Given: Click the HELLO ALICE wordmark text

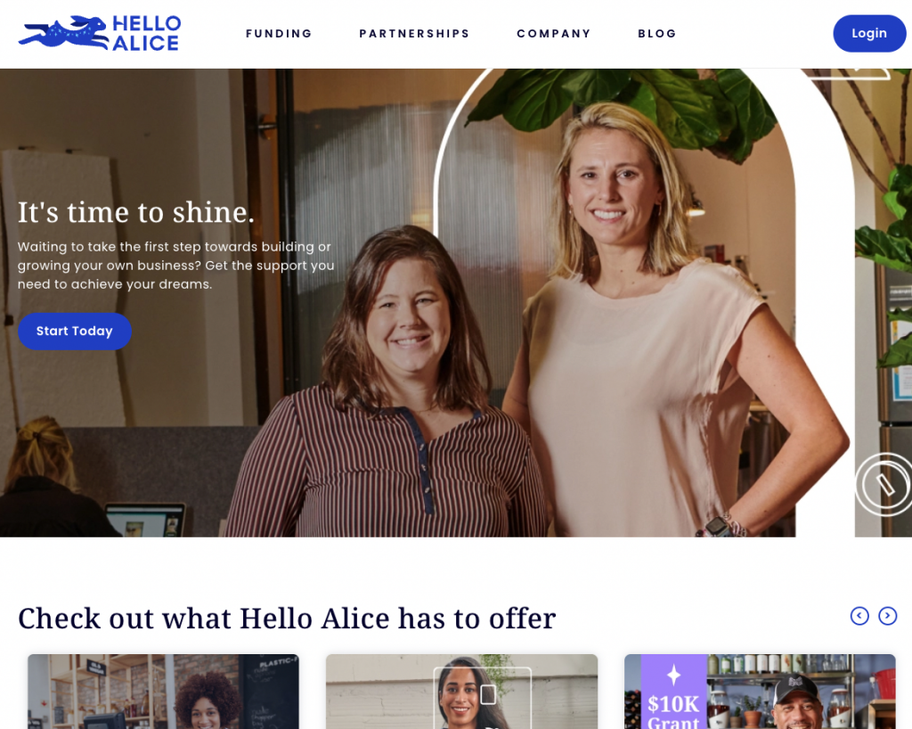Looking at the screenshot, I should tap(146, 33).
